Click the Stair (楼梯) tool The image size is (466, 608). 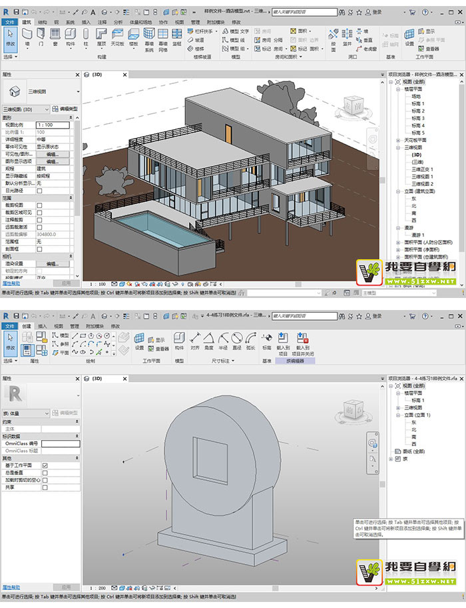click(196, 49)
